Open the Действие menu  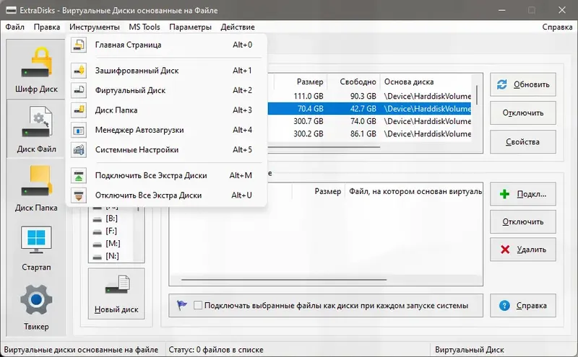238,27
